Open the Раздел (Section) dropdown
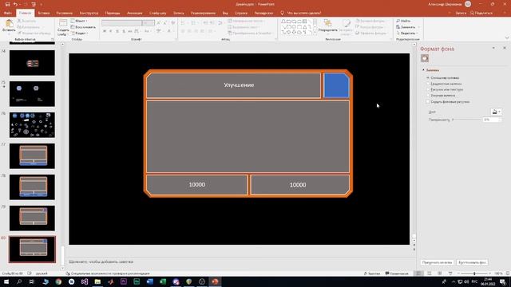The height and width of the screenshot is (287, 511). click(x=80, y=33)
